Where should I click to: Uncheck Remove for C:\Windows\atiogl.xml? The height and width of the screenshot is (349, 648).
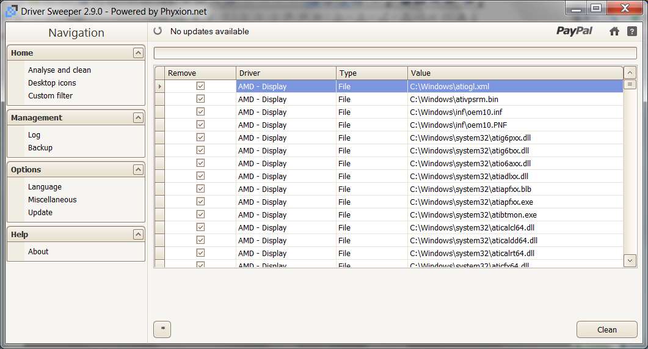[200, 86]
